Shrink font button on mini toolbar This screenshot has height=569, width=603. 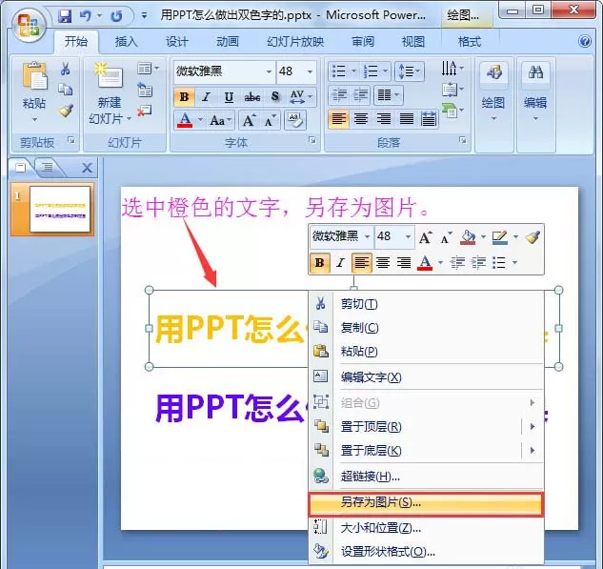click(x=446, y=237)
